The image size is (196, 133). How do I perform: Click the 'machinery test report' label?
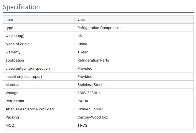point(24,77)
